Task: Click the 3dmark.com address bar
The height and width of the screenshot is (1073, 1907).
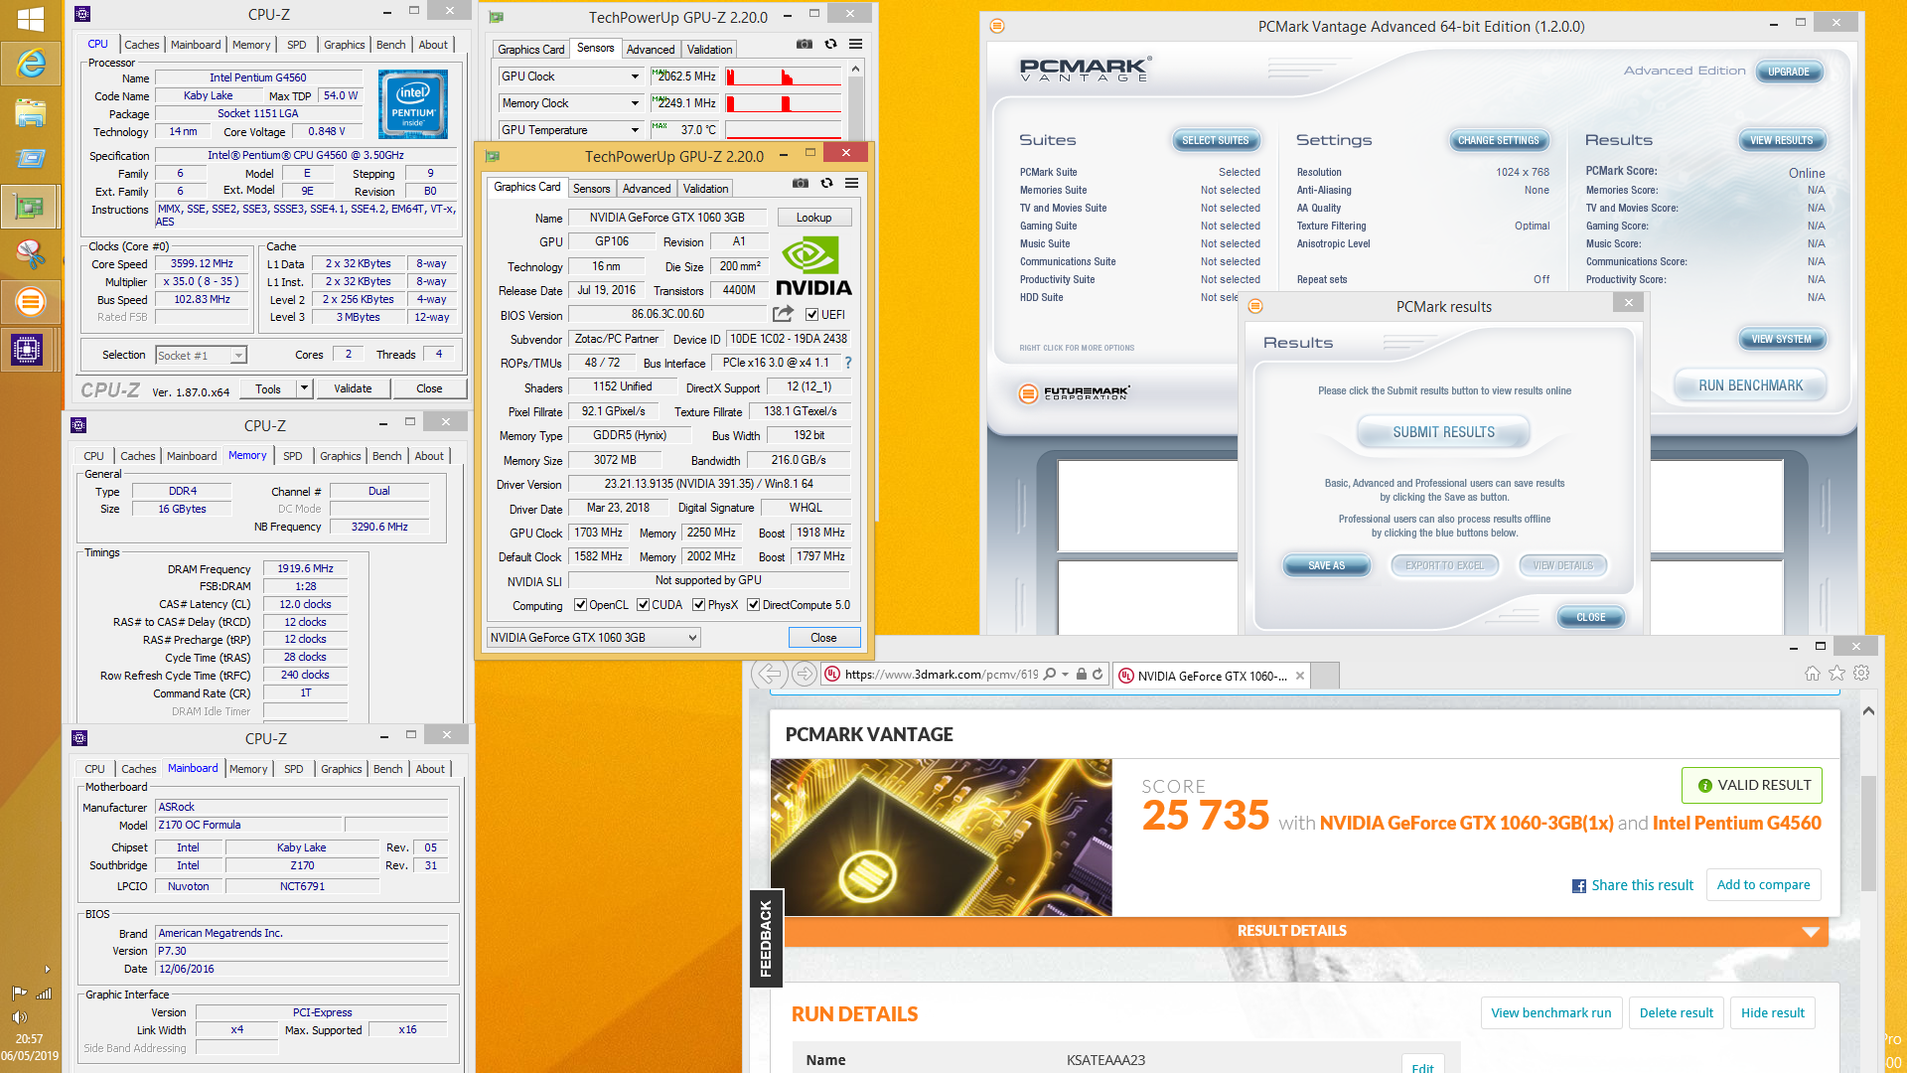Action: point(941,675)
